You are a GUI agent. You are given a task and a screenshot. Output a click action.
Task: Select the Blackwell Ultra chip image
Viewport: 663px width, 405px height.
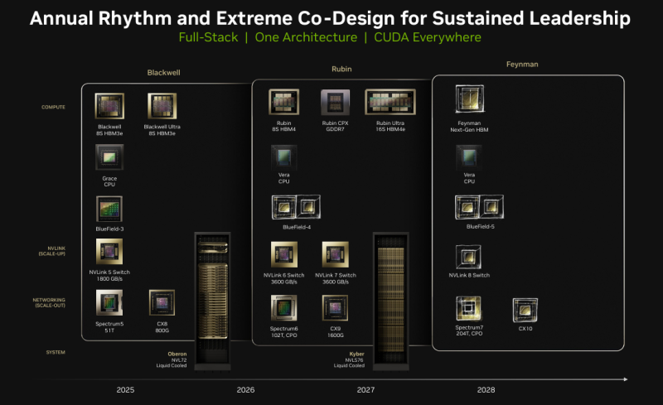coord(162,106)
